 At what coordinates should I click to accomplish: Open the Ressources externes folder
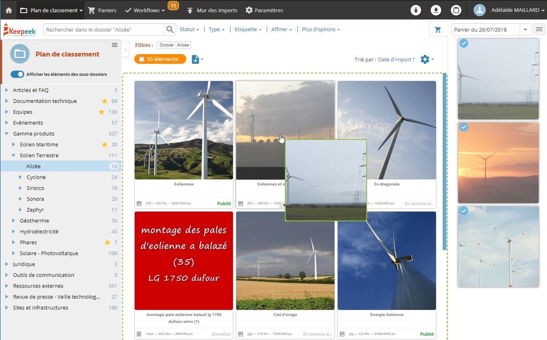click(38, 286)
